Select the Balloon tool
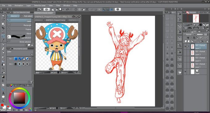Screen dimensions: 210x113 pos(3,97)
